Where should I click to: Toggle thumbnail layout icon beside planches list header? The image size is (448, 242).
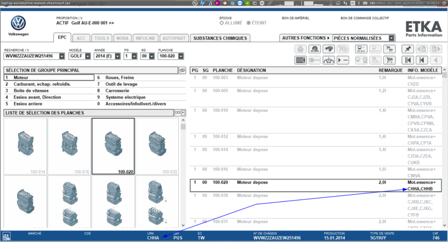180,112
